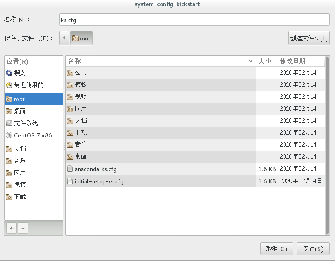
Task: Click 1.6 KB size of anaconda-ks.cfg
Action: [x=267, y=169]
